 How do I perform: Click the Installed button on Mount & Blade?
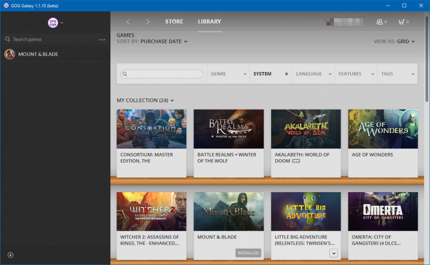point(248,253)
